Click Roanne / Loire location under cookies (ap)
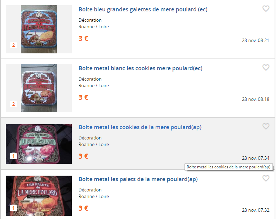 click(x=93, y=144)
